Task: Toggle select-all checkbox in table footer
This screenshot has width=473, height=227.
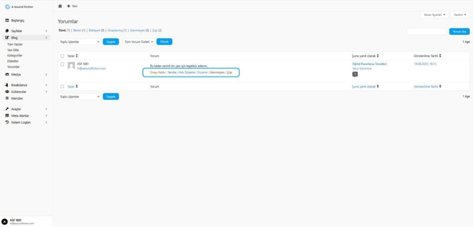Action: coord(62,86)
